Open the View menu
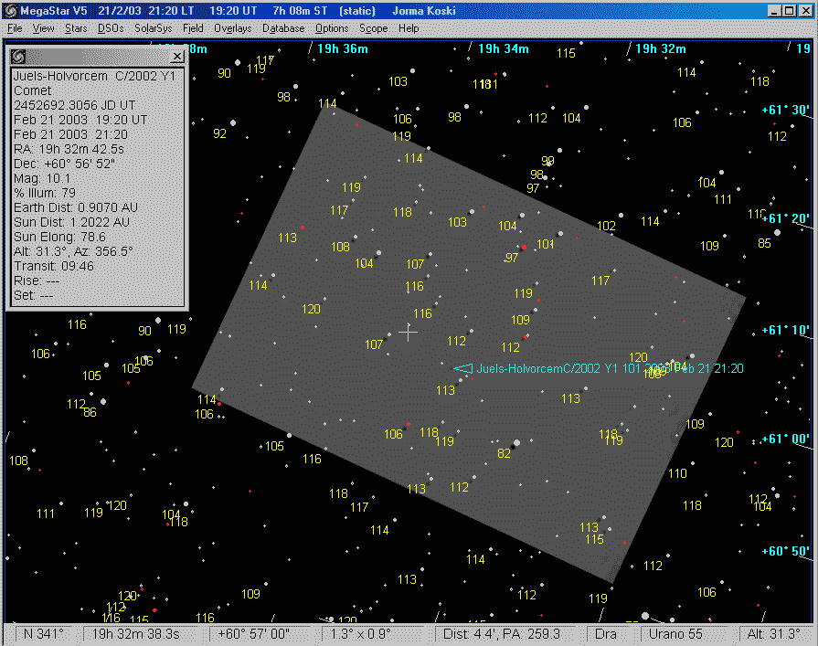The image size is (818, 646). point(42,28)
